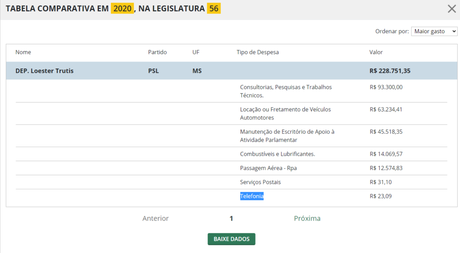The width and height of the screenshot is (460, 253).
Task: Click the Serviços Postais expense row
Action: pos(261,182)
